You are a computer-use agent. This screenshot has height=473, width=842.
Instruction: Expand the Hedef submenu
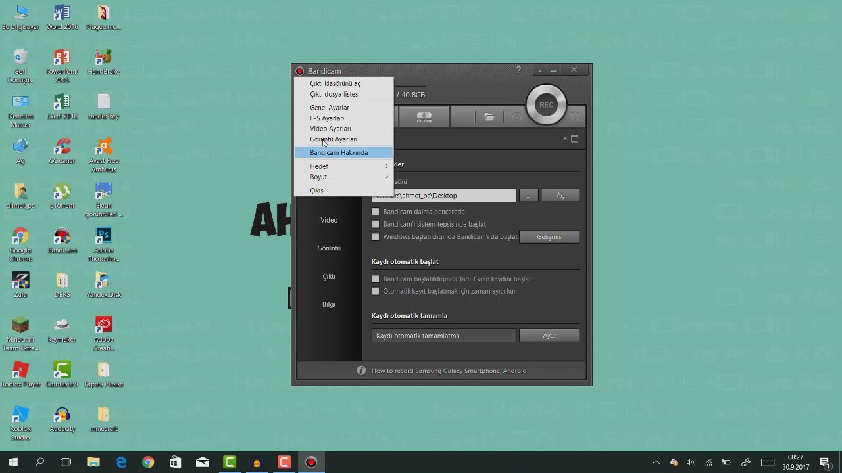(x=343, y=166)
